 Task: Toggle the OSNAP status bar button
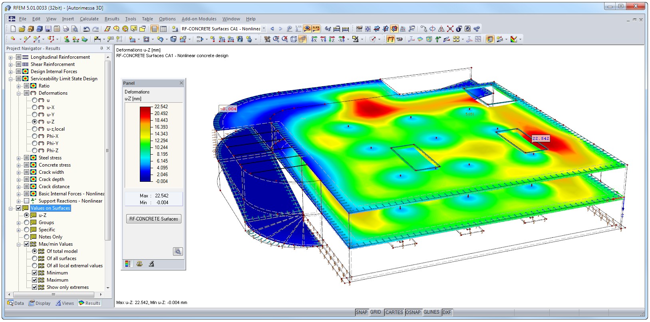pyautogui.click(x=413, y=312)
